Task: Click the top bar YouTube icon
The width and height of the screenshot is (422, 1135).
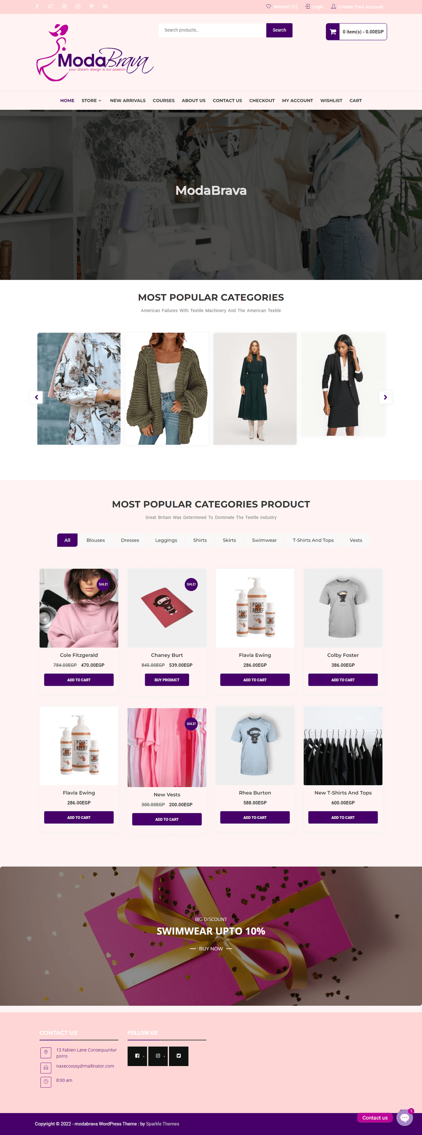Action: 105,7
